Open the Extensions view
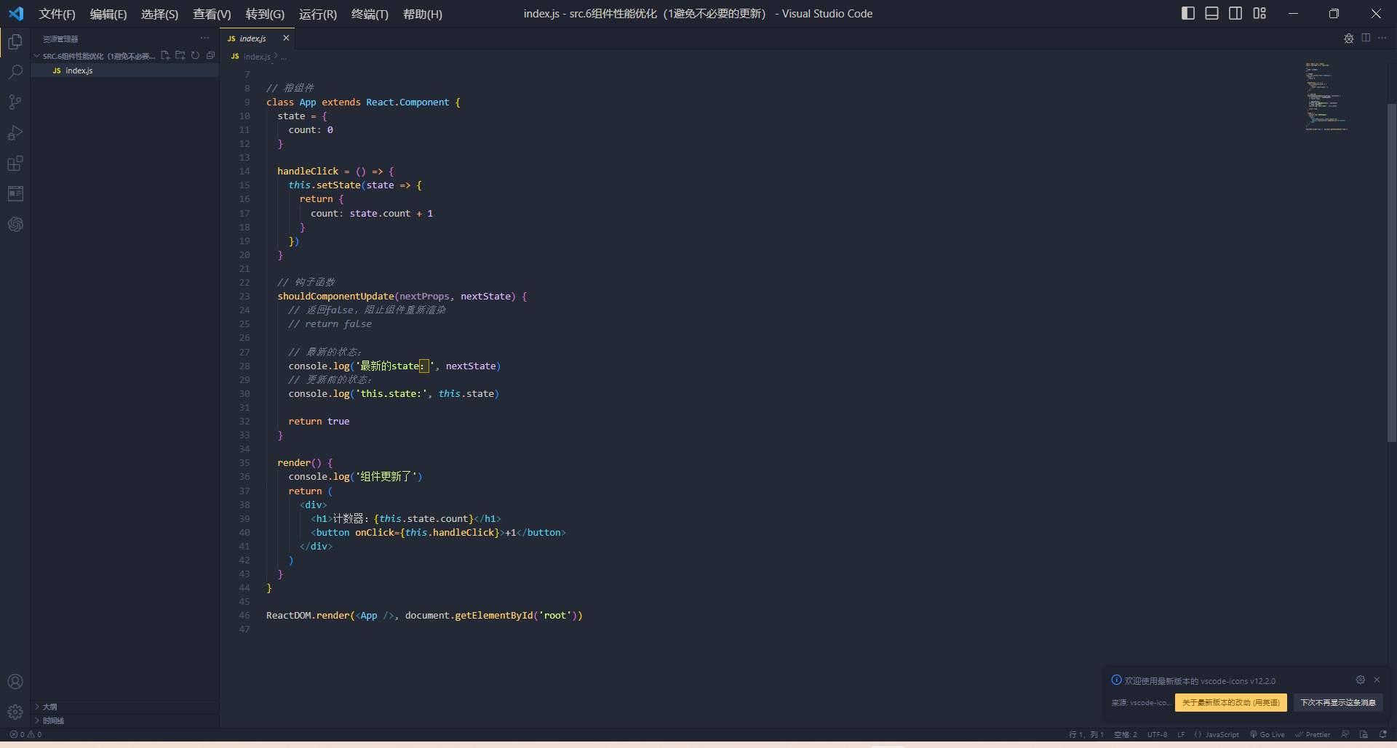This screenshot has width=1397, height=748. [x=15, y=163]
